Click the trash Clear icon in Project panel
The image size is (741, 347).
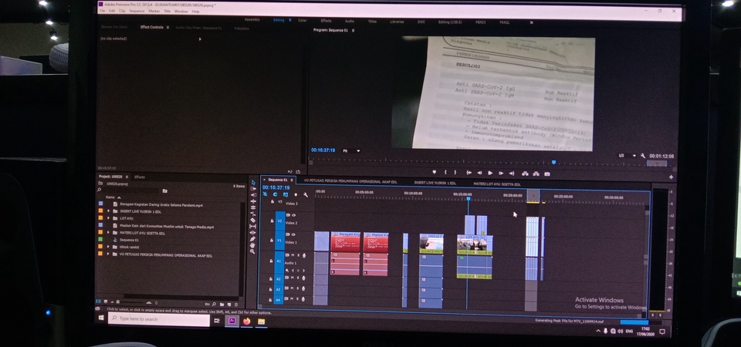[x=236, y=305]
